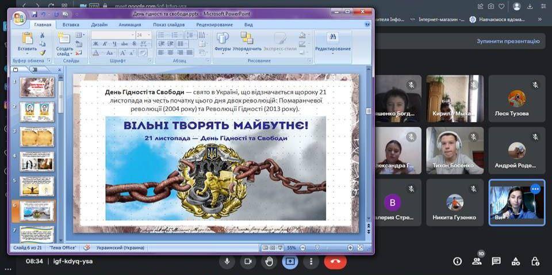
Task: Open activities icon in Meet
Action: (x=516, y=261)
